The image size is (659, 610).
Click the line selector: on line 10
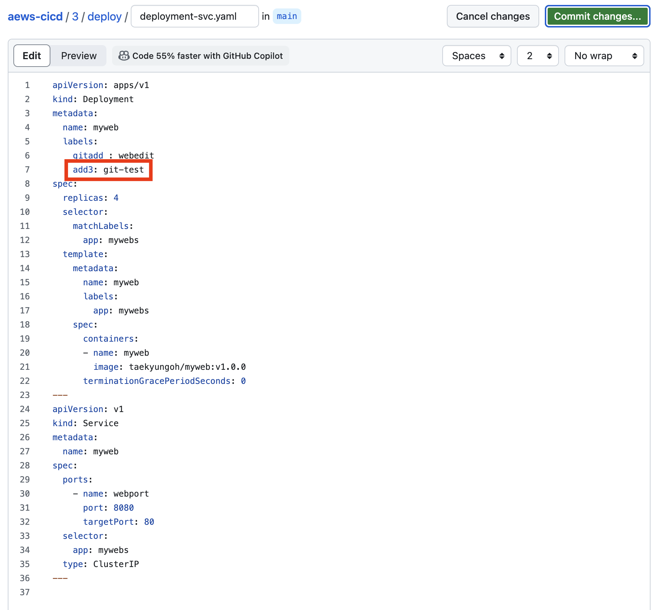pyautogui.click(x=85, y=212)
